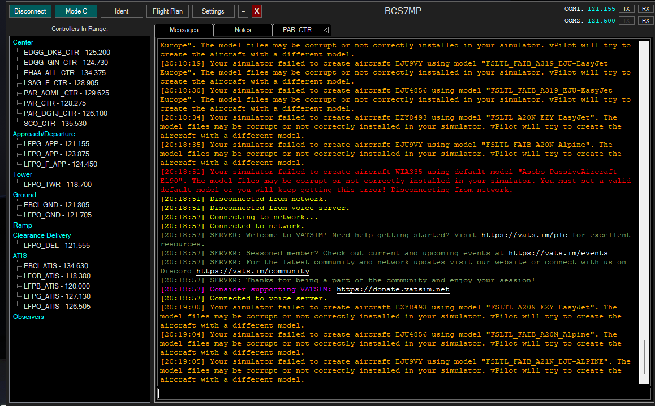Close the PAR_CTR tab with its X icon
This screenshot has height=406, width=655.
(325, 30)
